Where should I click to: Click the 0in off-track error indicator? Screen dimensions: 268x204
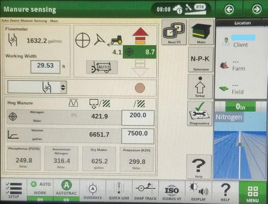point(240,107)
